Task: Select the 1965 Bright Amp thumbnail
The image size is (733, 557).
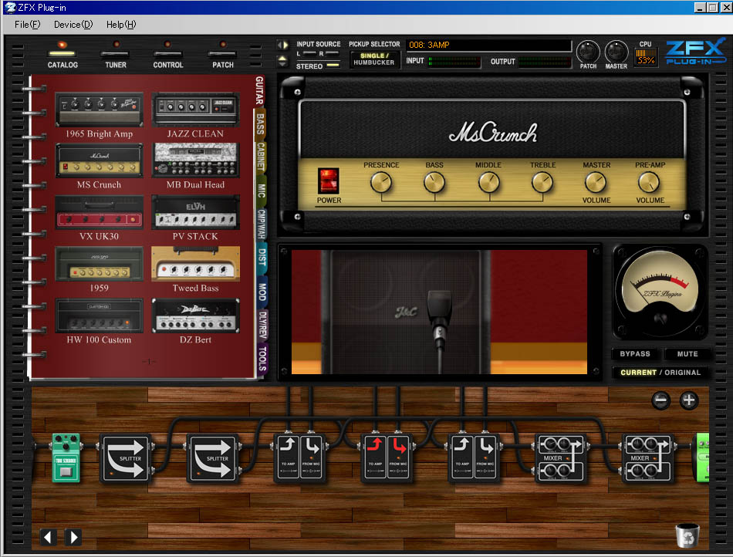Action: (99, 110)
